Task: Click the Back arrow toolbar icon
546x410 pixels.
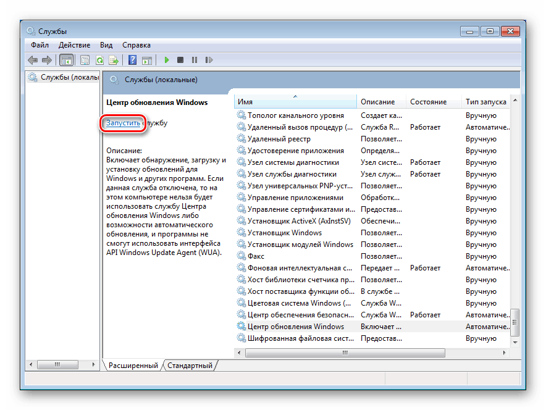Action: point(33,61)
